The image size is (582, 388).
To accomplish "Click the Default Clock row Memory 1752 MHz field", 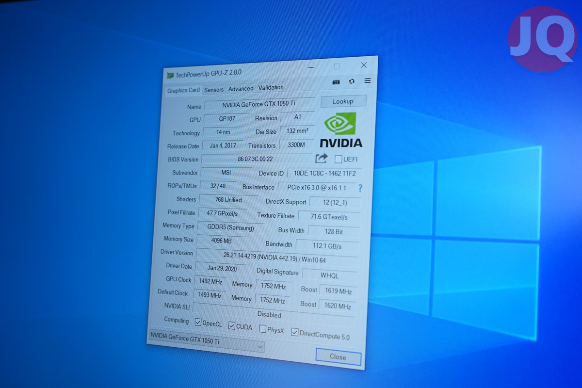I will (x=273, y=300).
